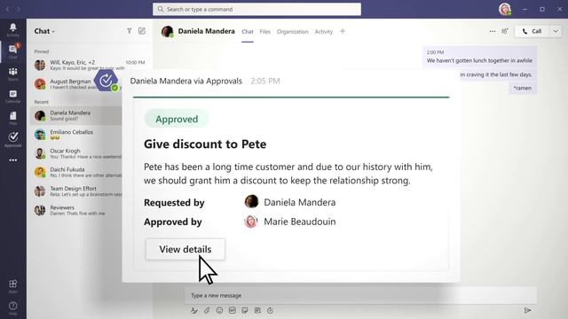568x319 pixels.
Task: Click the add people icon in chat header
Action: pyautogui.click(x=505, y=32)
